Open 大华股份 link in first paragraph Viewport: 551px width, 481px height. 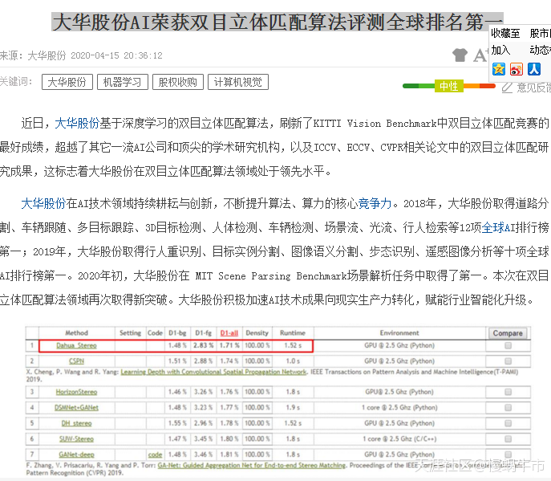coord(77,123)
